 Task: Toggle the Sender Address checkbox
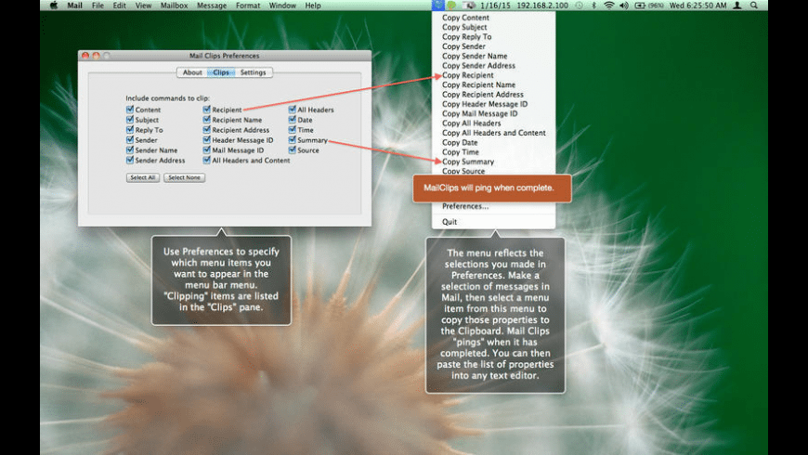[130, 160]
